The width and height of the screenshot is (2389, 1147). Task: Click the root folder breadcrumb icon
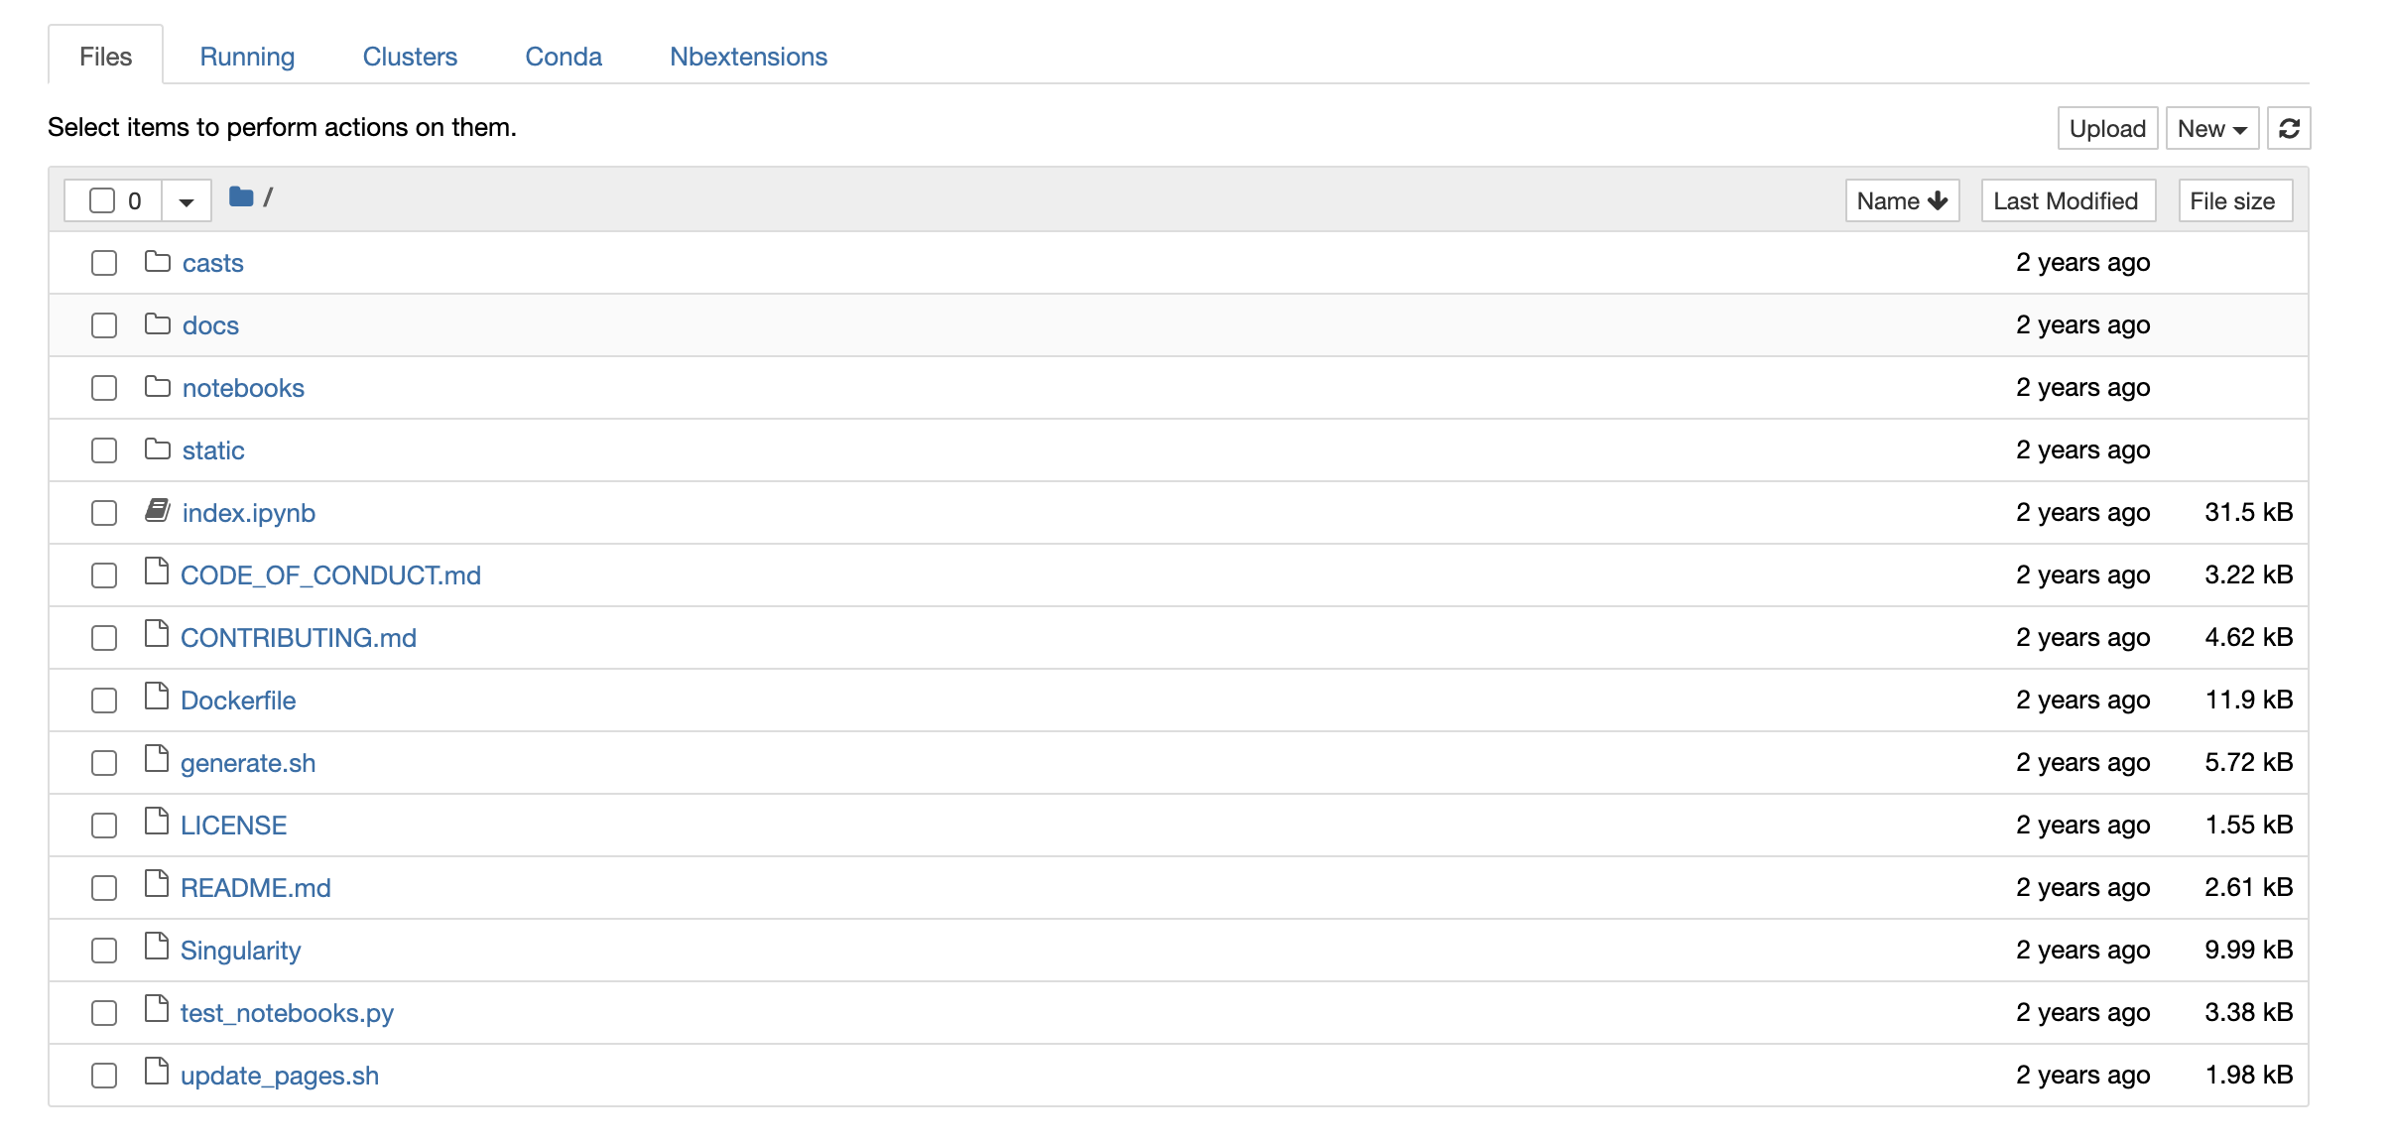click(x=241, y=197)
